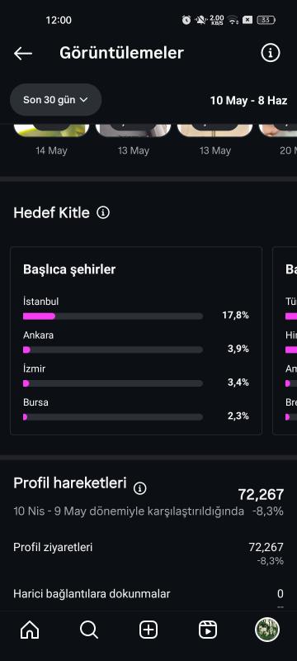Expand the Son 30 gün date dropdown
Screen dimensions: 297x661
pos(55,100)
